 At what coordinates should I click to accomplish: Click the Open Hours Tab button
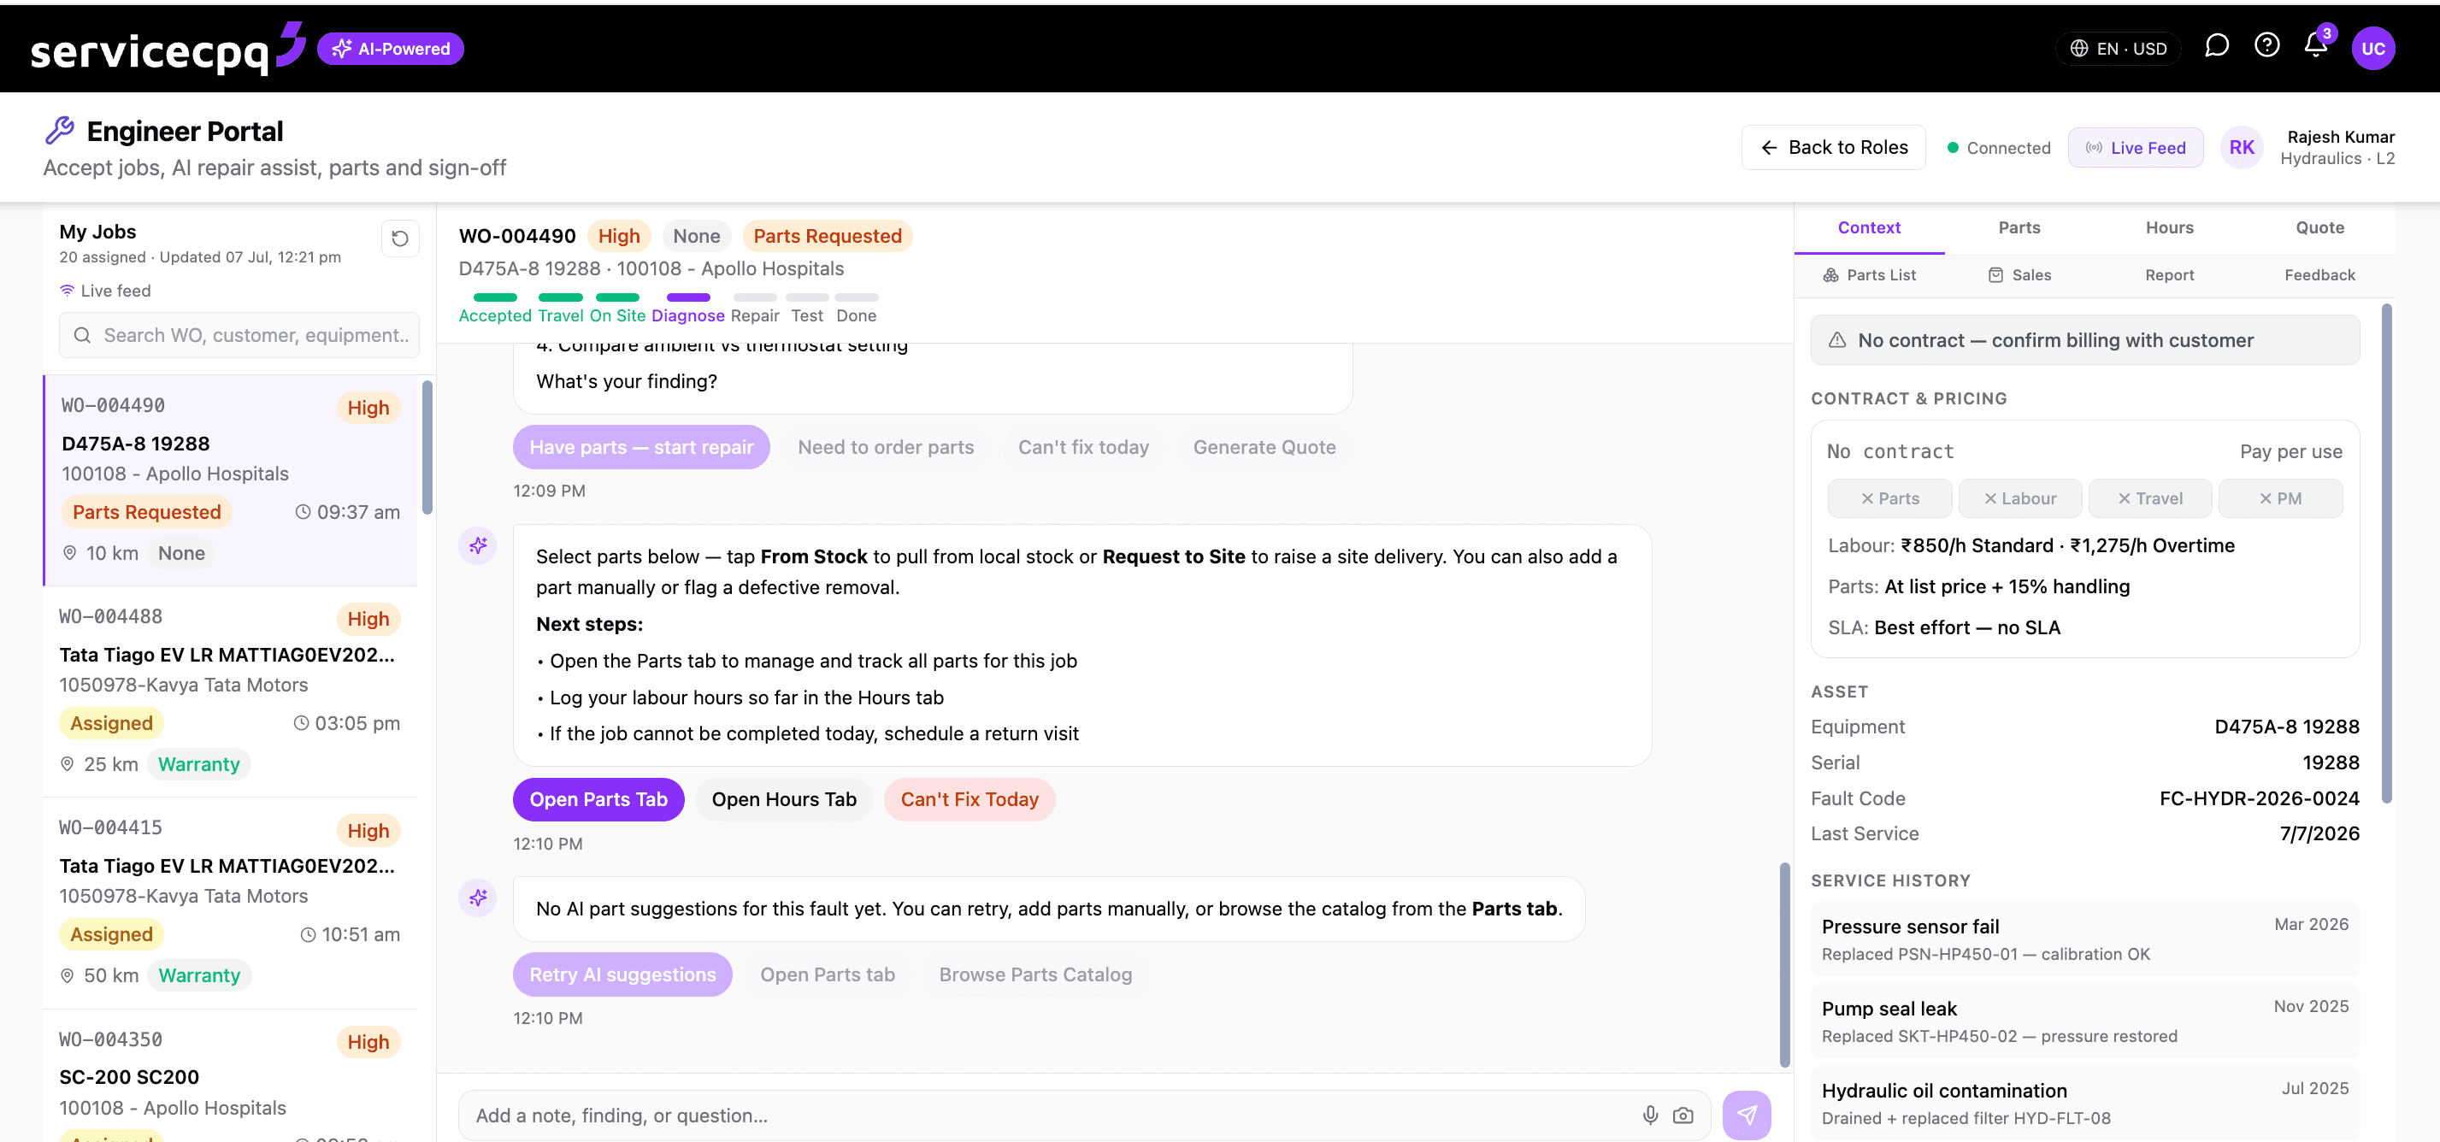(783, 799)
